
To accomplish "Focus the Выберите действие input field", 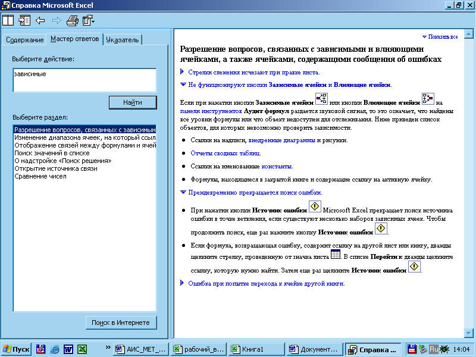I will coord(84,80).
